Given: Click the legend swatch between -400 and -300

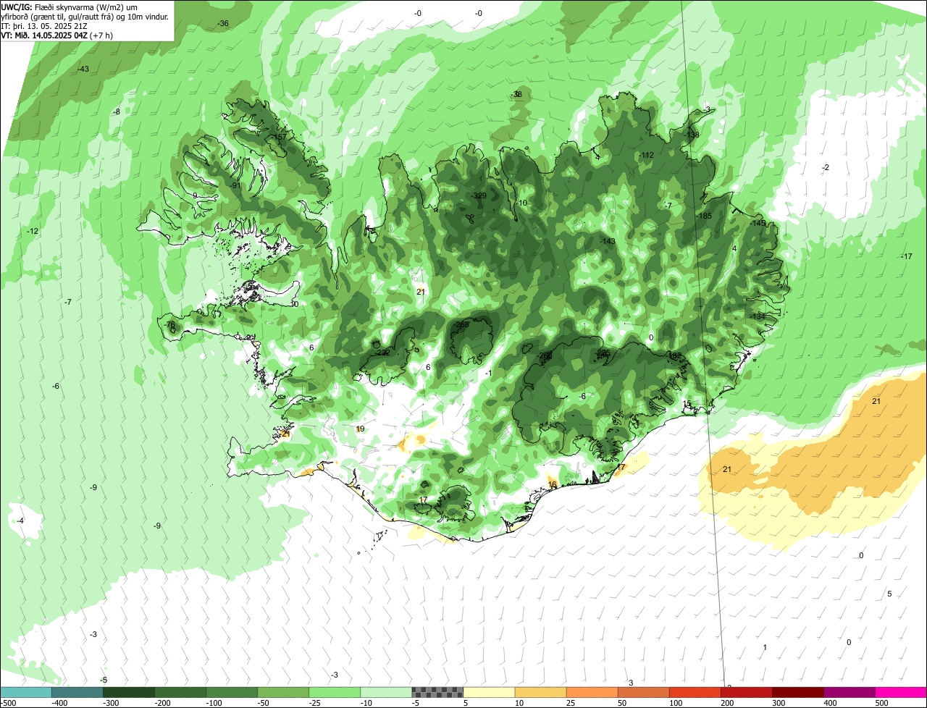Looking at the screenshot, I should 77,692.
